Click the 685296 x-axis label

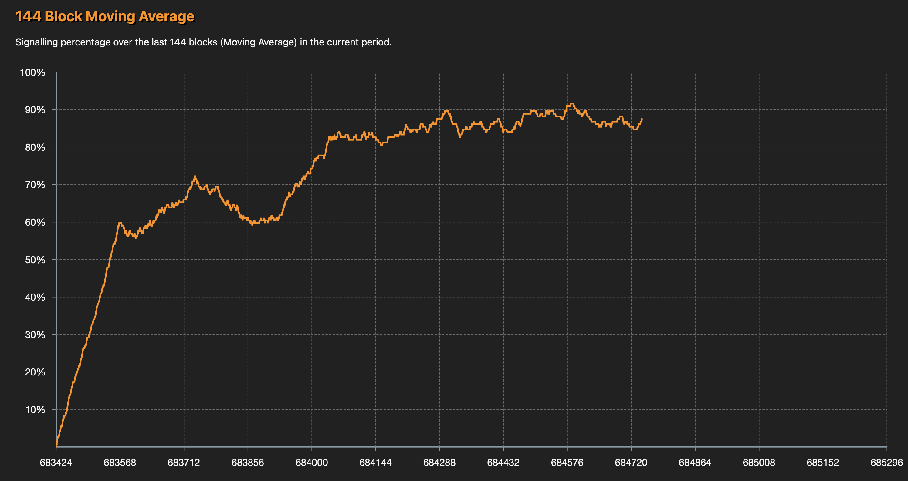point(887,463)
